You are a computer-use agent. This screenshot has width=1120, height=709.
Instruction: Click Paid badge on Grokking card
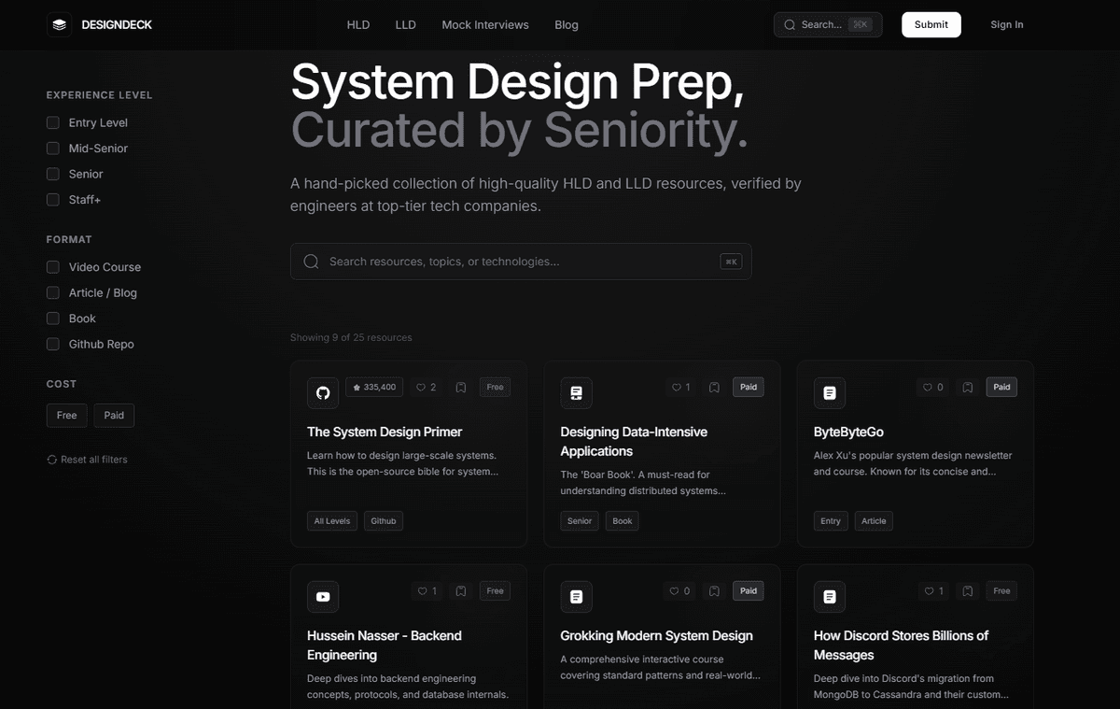pos(749,590)
